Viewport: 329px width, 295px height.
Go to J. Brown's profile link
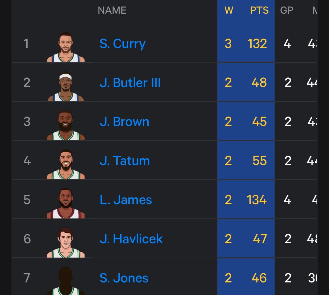(x=124, y=122)
